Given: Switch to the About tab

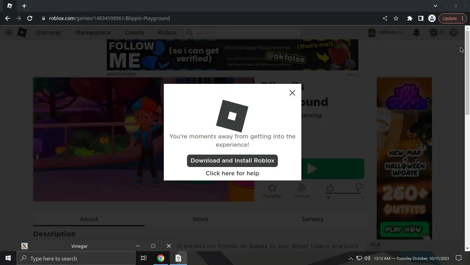Looking at the screenshot, I should (89, 219).
